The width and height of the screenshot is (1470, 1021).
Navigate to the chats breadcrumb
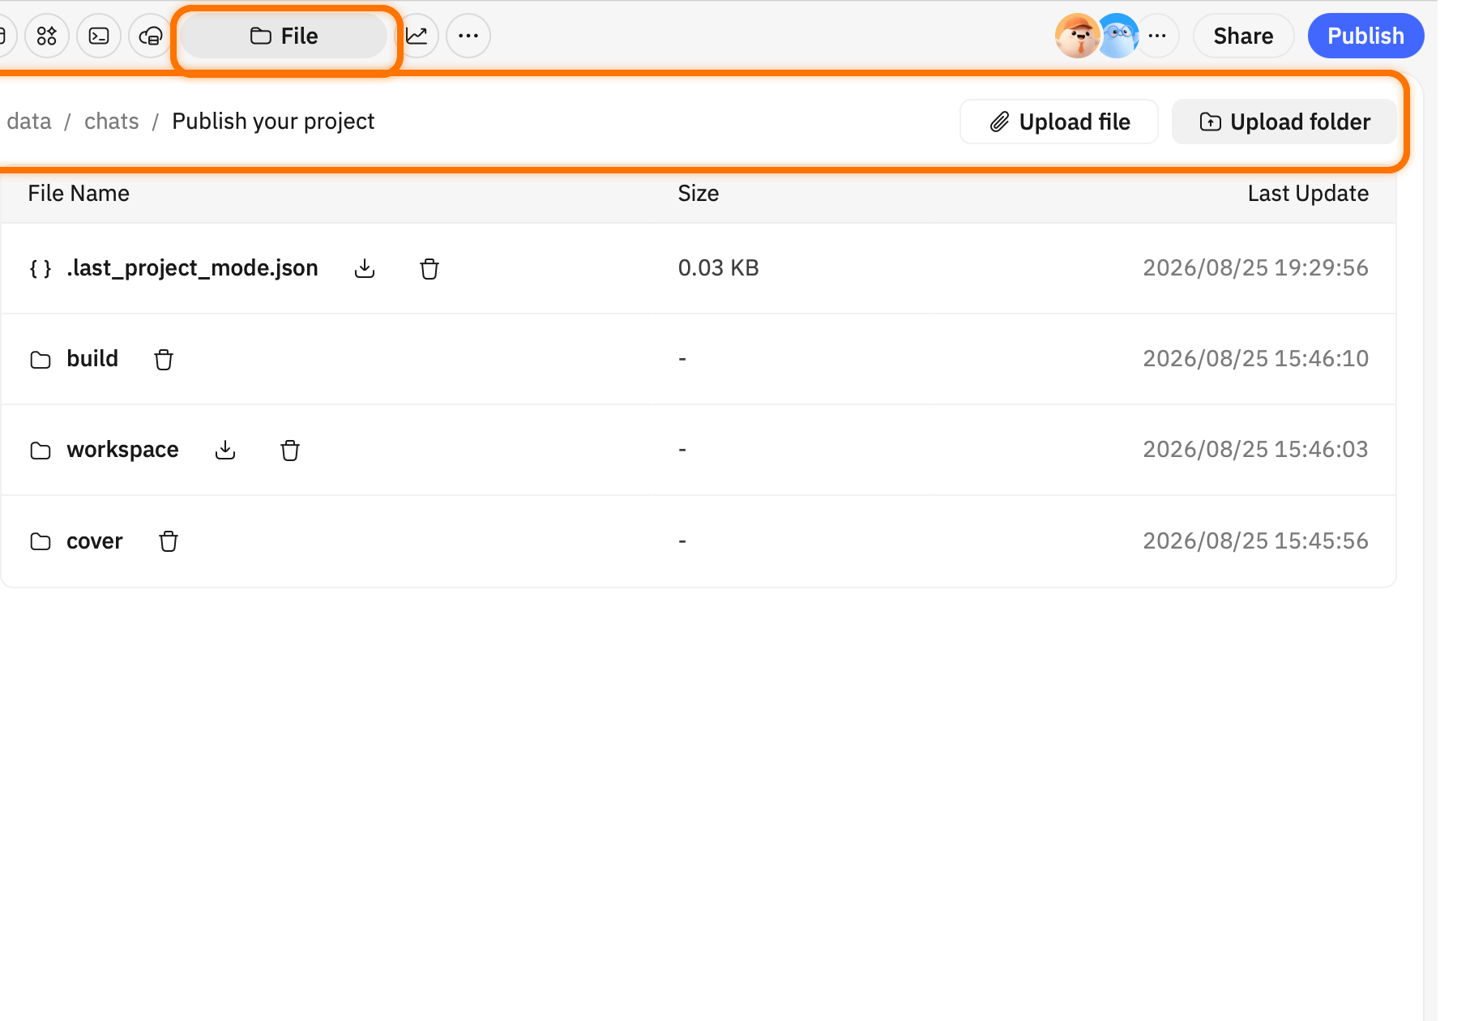(x=112, y=122)
